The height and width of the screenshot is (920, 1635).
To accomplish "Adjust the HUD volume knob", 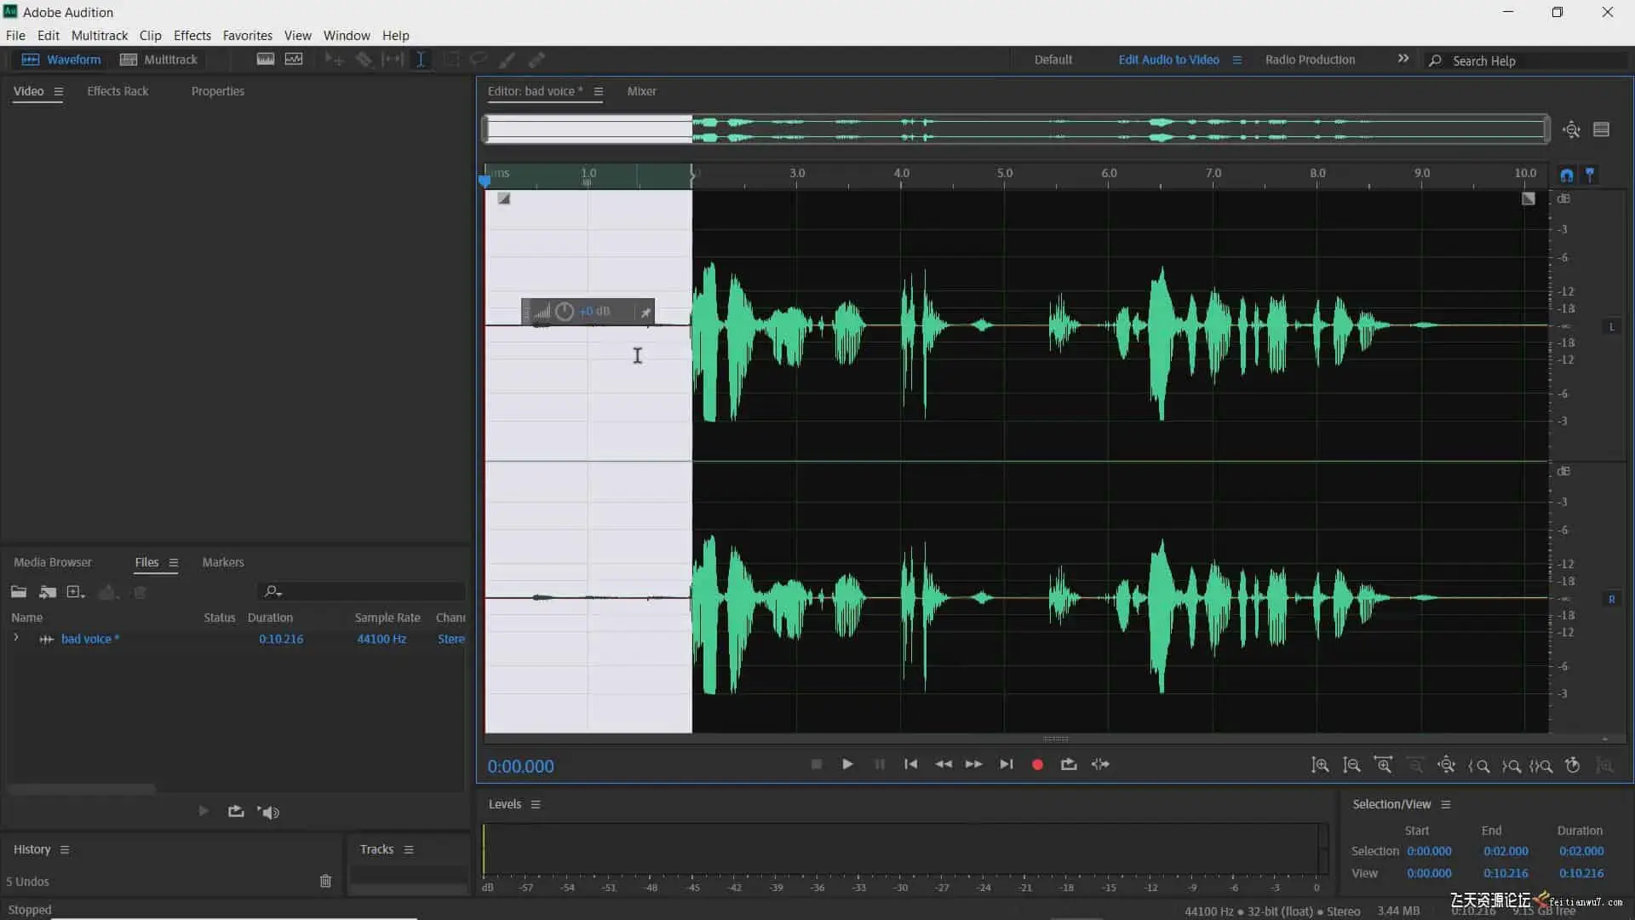I will (565, 312).
